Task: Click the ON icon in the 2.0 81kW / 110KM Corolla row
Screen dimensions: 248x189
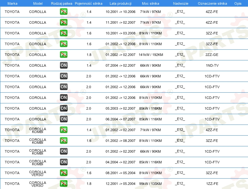Action: tap(63, 98)
